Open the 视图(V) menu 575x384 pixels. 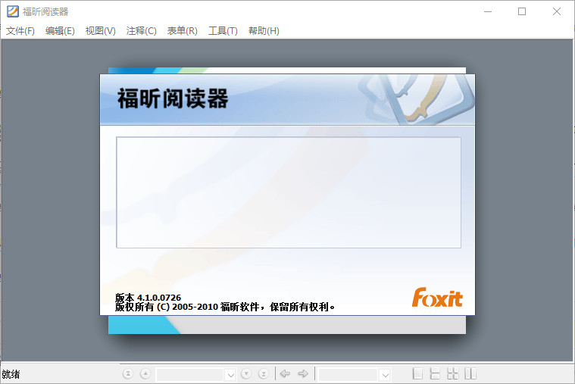coord(101,31)
